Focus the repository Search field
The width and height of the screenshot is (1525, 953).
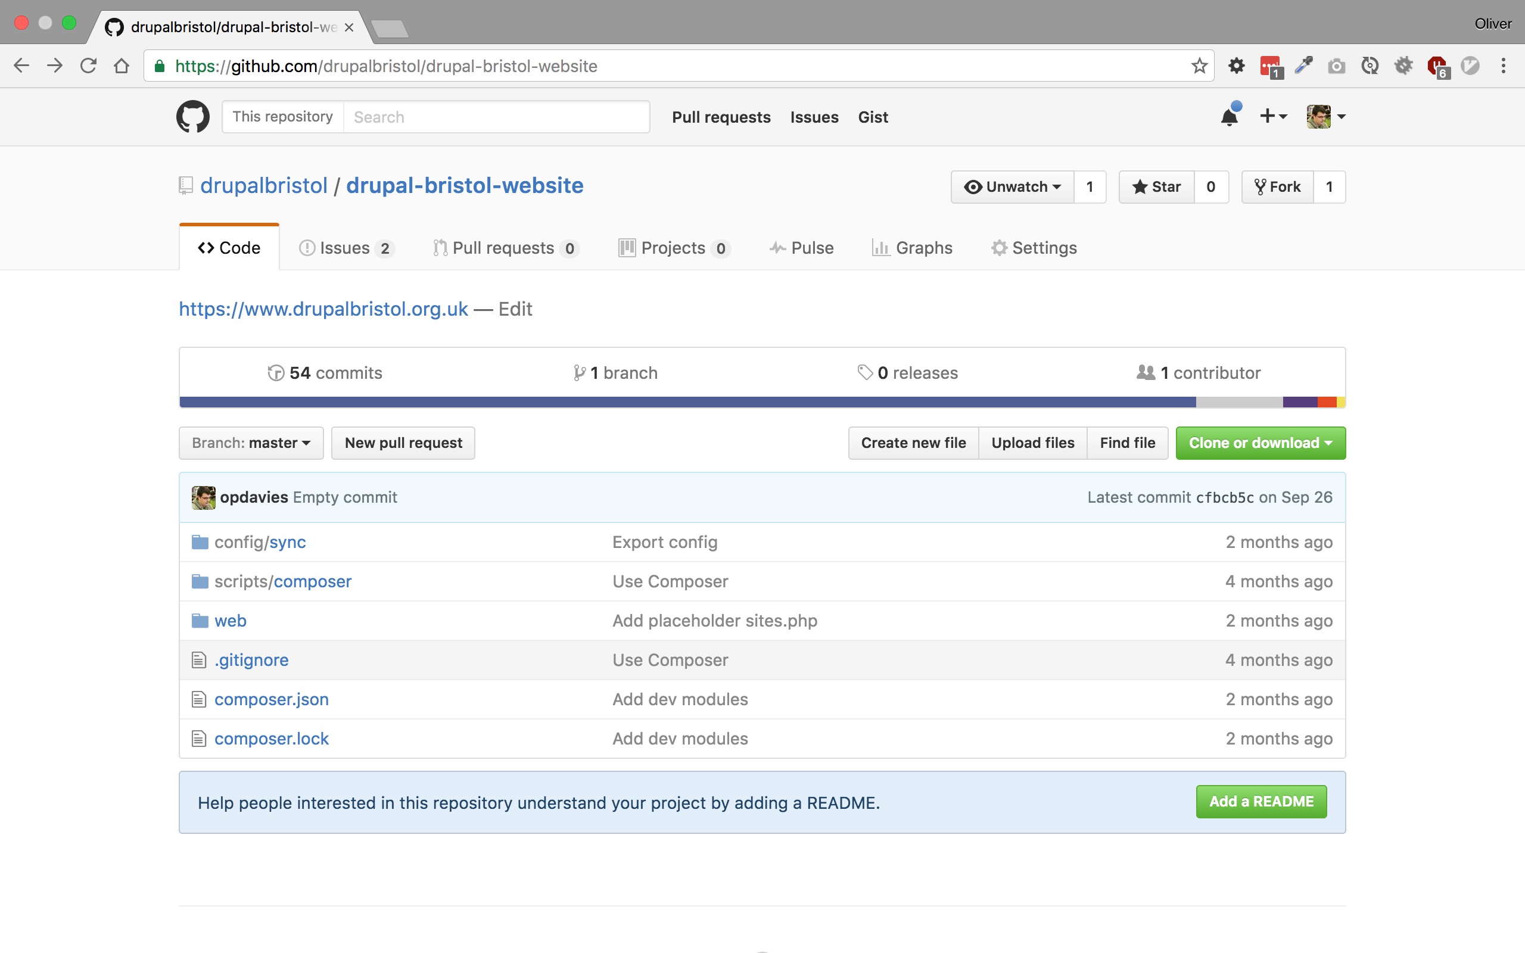(496, 117)
